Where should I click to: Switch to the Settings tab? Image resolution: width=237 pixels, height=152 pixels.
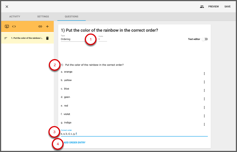[x=43, y=17]
